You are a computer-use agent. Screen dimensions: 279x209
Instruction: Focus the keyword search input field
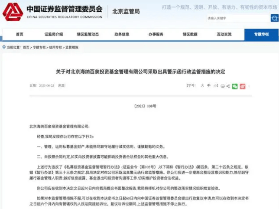[238, 18]
